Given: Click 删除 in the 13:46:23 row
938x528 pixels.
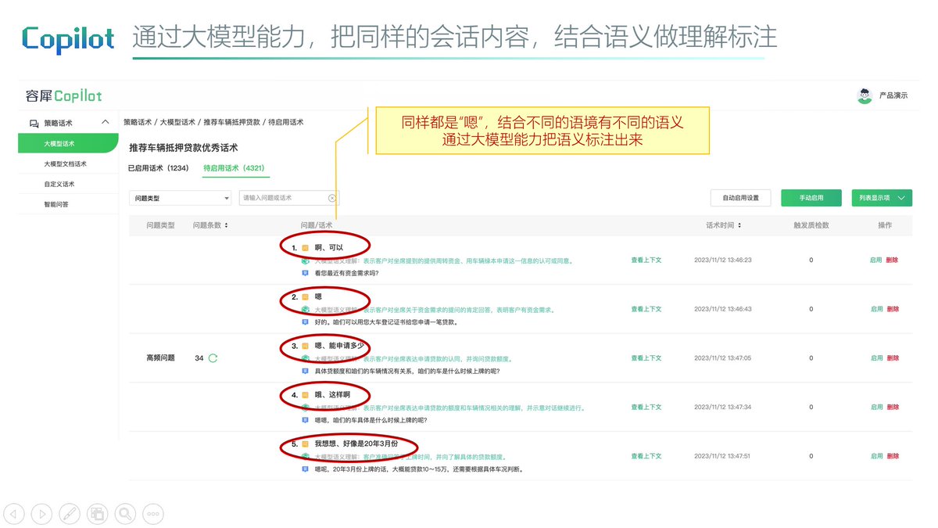Looking at the screenshot, I should [893, 260].
